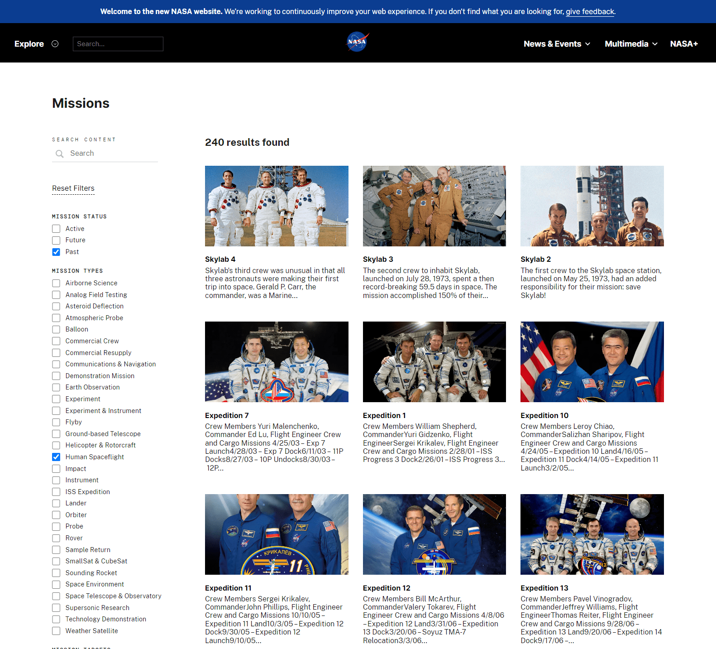716x649 pixels.
Task: Select Commercial Crew mission type
Action: [56, 341]
